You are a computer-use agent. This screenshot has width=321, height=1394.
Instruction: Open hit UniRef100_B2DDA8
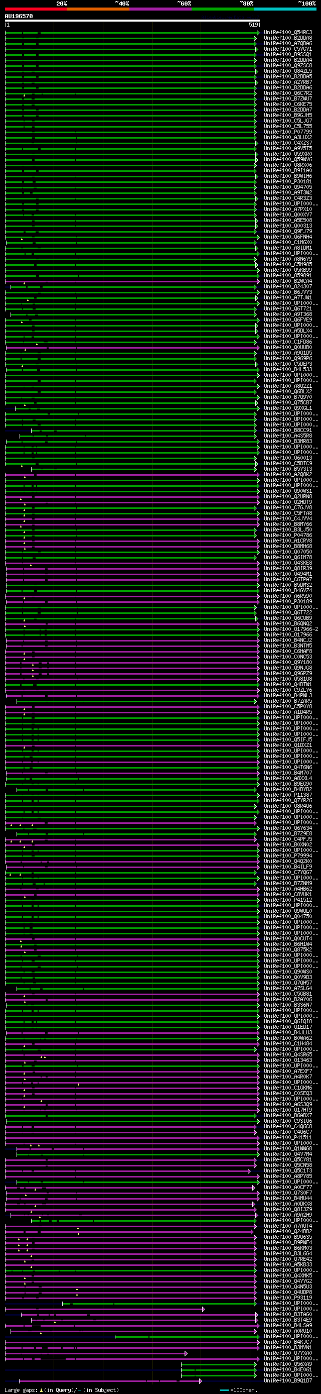[287, 38]
